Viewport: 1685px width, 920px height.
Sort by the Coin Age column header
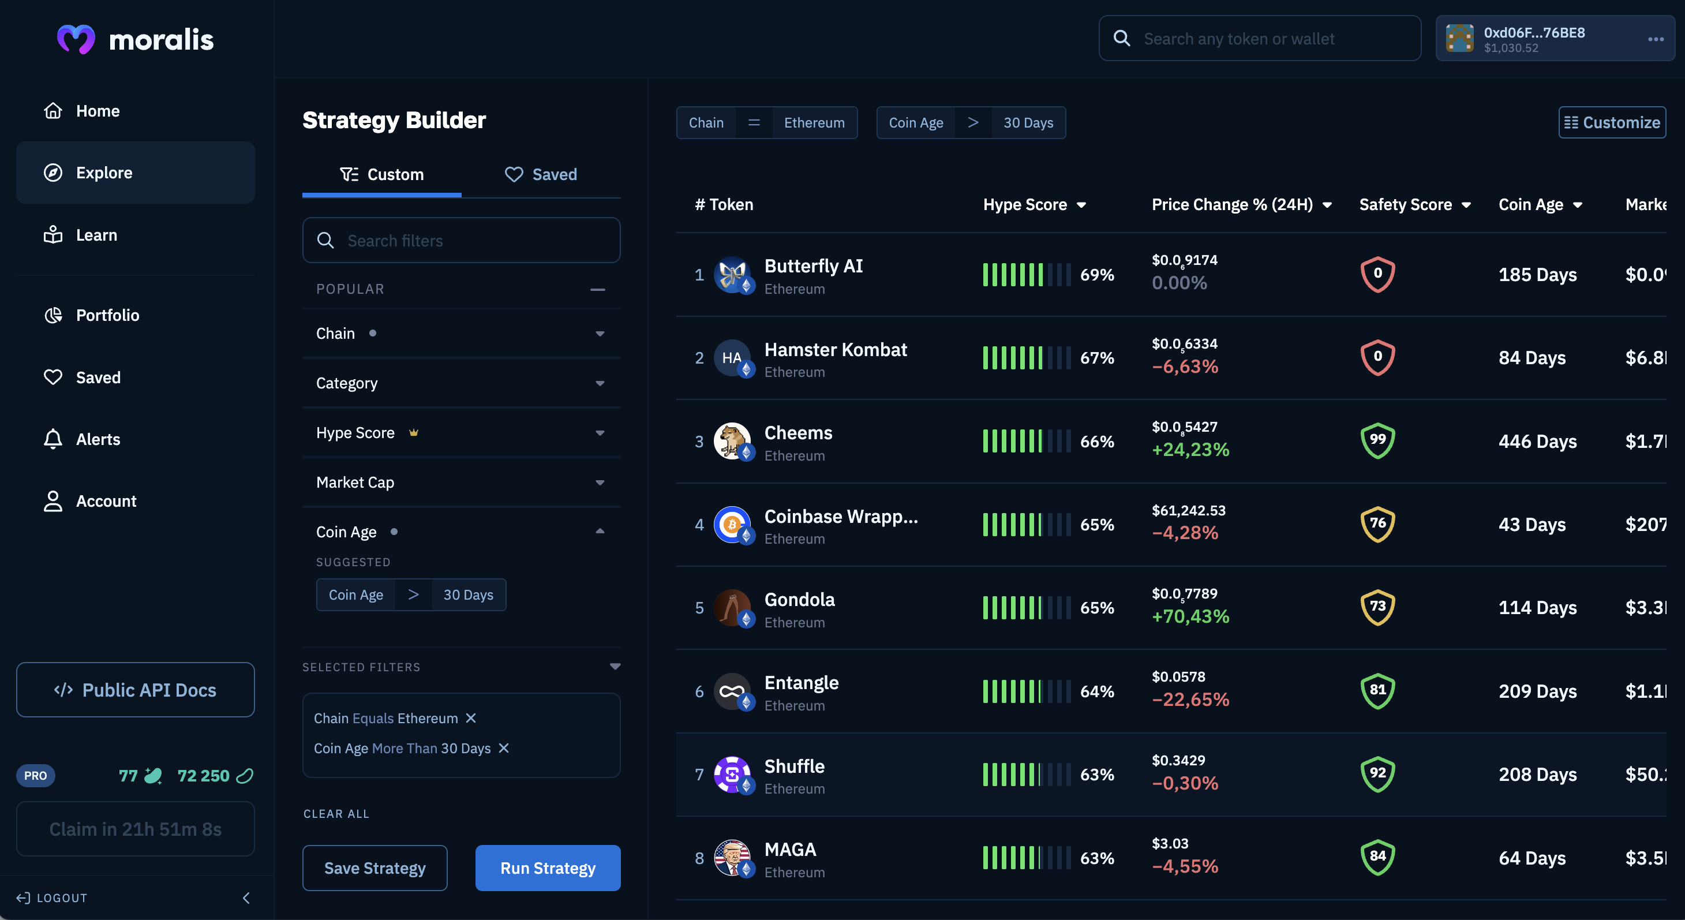point(1540,205)
